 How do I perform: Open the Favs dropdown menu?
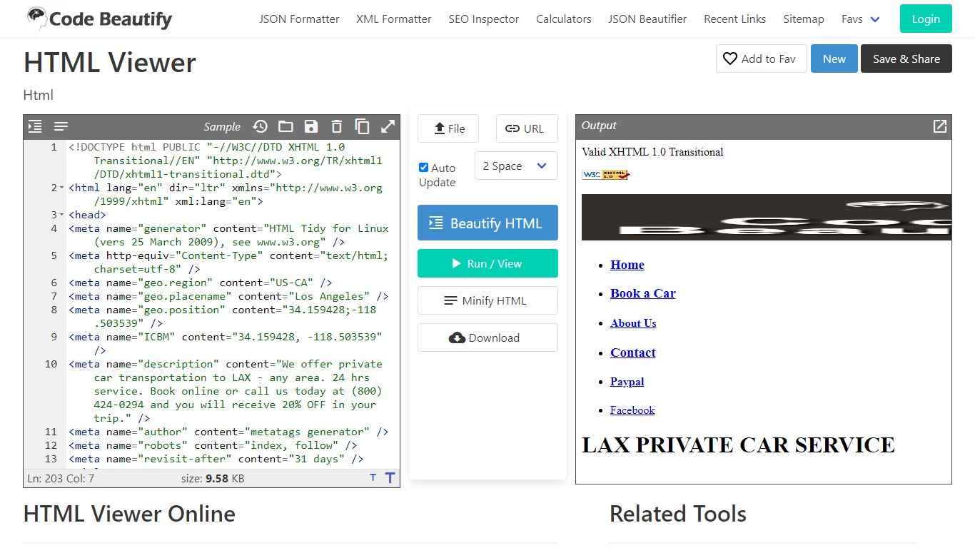pyautogui.click(x=860, y=19)
